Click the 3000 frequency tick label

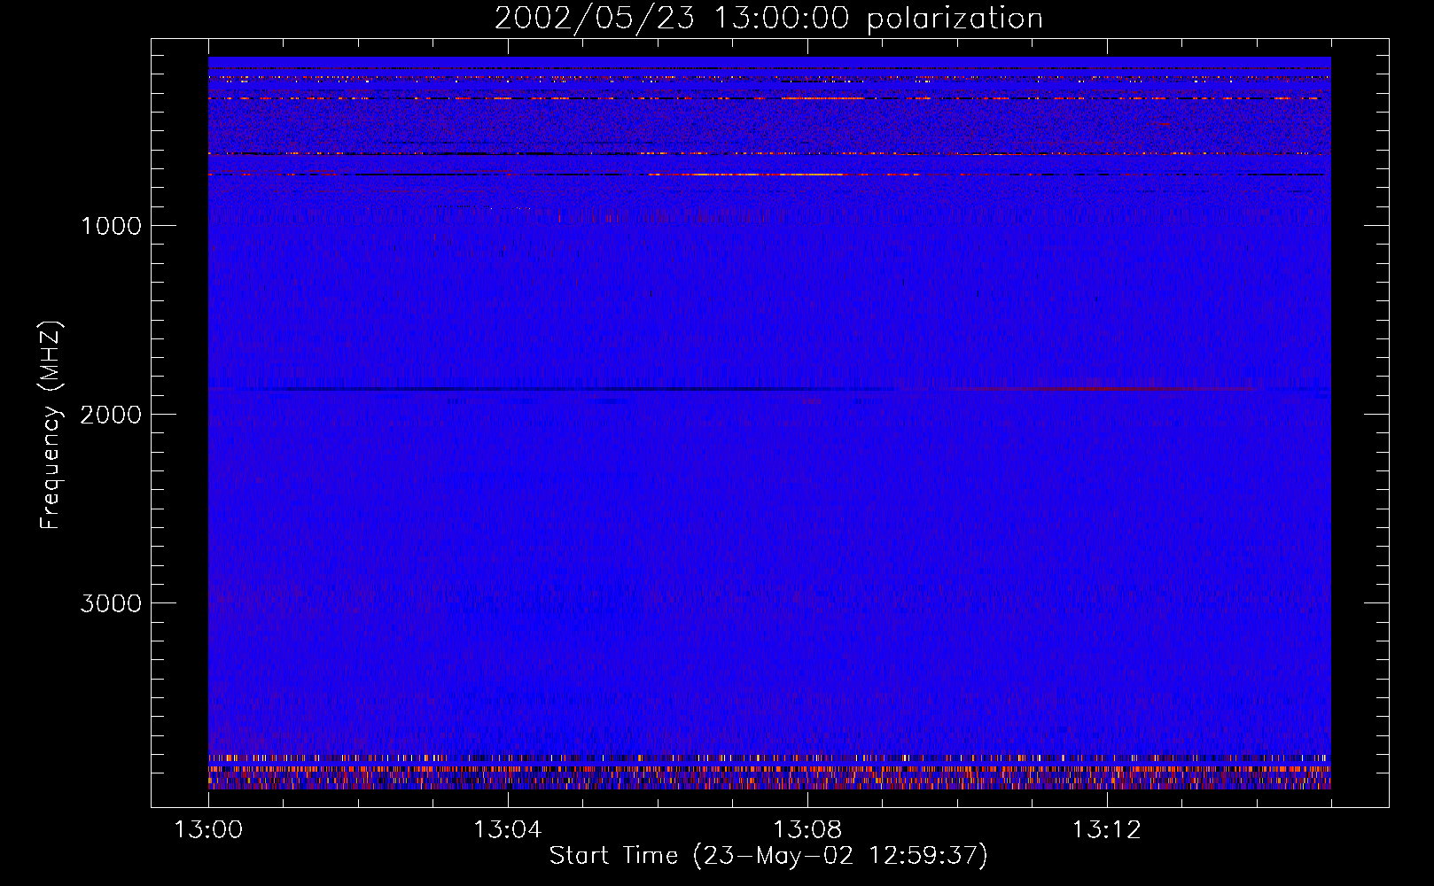pos(111,603)
